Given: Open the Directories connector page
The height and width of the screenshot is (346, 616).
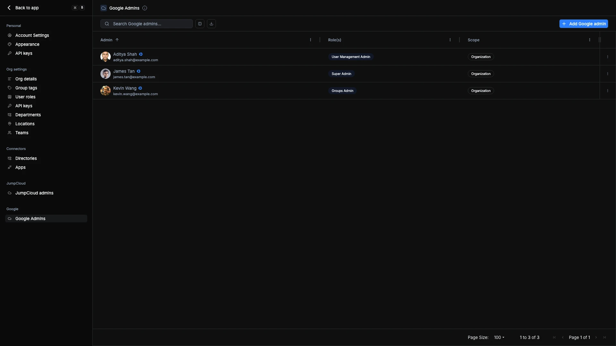Looking at the screenshot, I should (26, 158).
